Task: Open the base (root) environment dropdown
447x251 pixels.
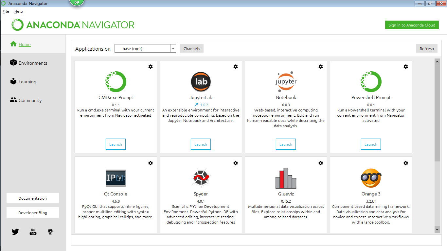Action: click(x=145, y=49)
